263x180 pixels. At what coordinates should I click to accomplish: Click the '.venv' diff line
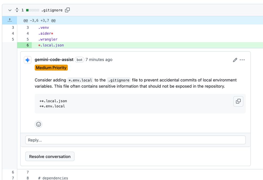click(x=43, y=28)
